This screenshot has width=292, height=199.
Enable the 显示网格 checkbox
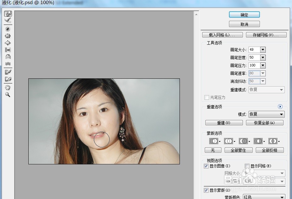(247, 166)
